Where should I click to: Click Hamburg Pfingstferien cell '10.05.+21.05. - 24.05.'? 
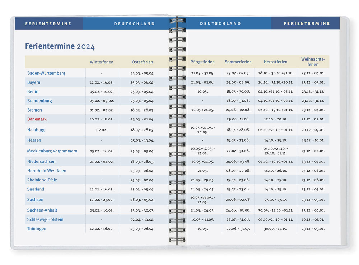click(x=202, y=130)
